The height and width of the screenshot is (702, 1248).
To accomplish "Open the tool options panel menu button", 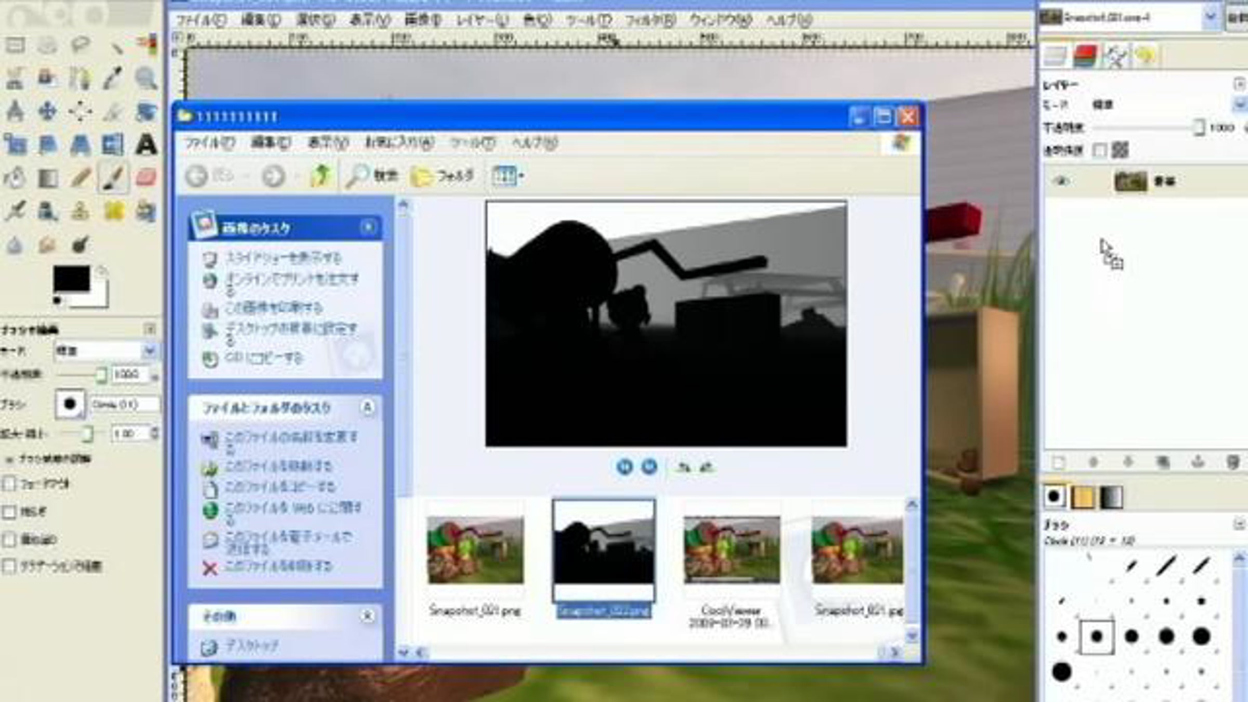I will coord(150,329).
